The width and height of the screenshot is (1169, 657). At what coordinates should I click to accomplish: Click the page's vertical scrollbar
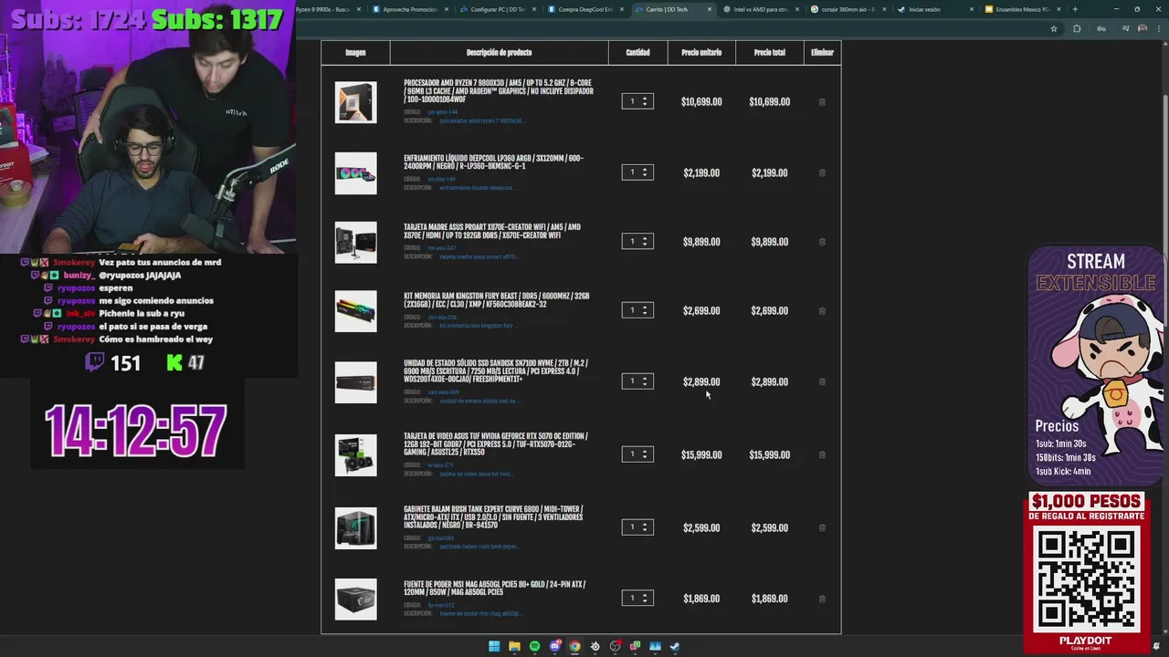click(x=1164, y=210)
